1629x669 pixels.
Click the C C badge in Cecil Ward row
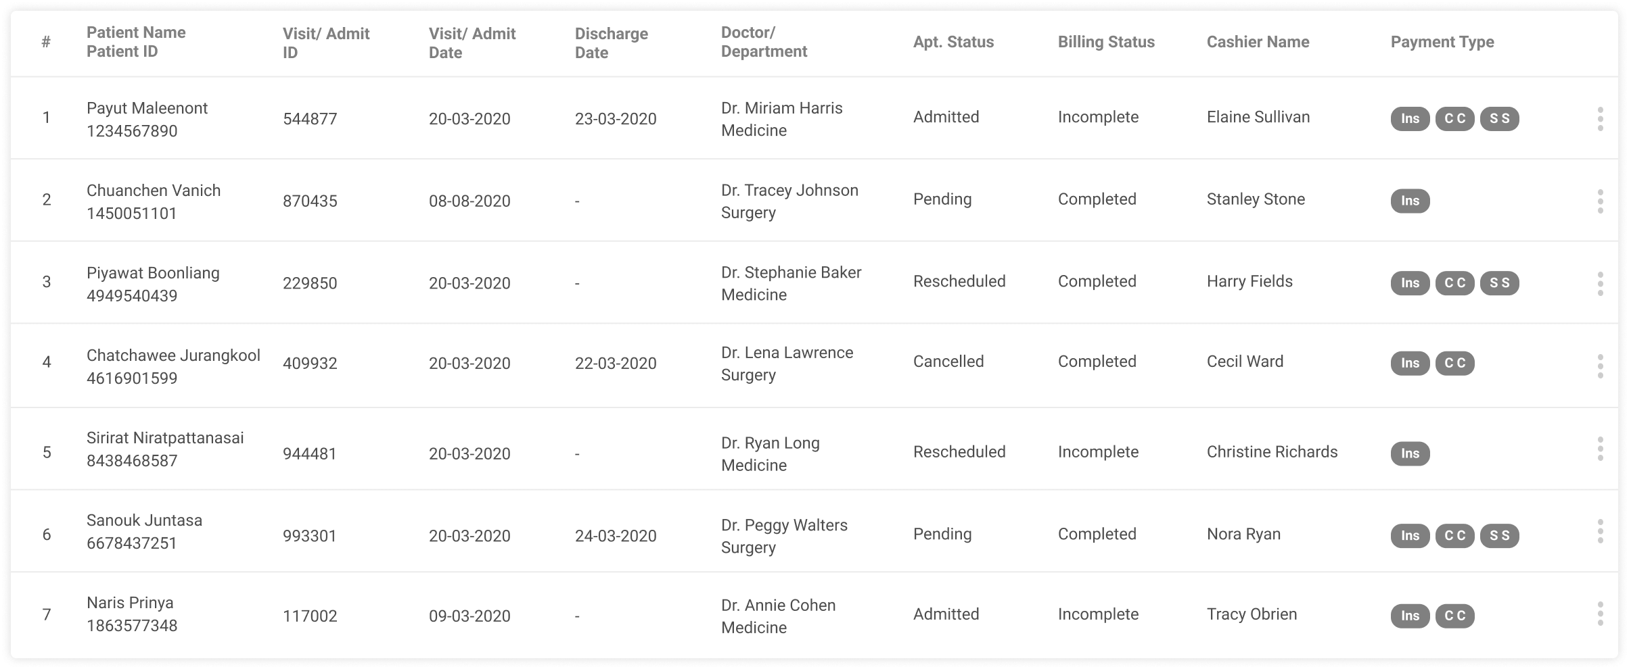tap(1454, 363)
